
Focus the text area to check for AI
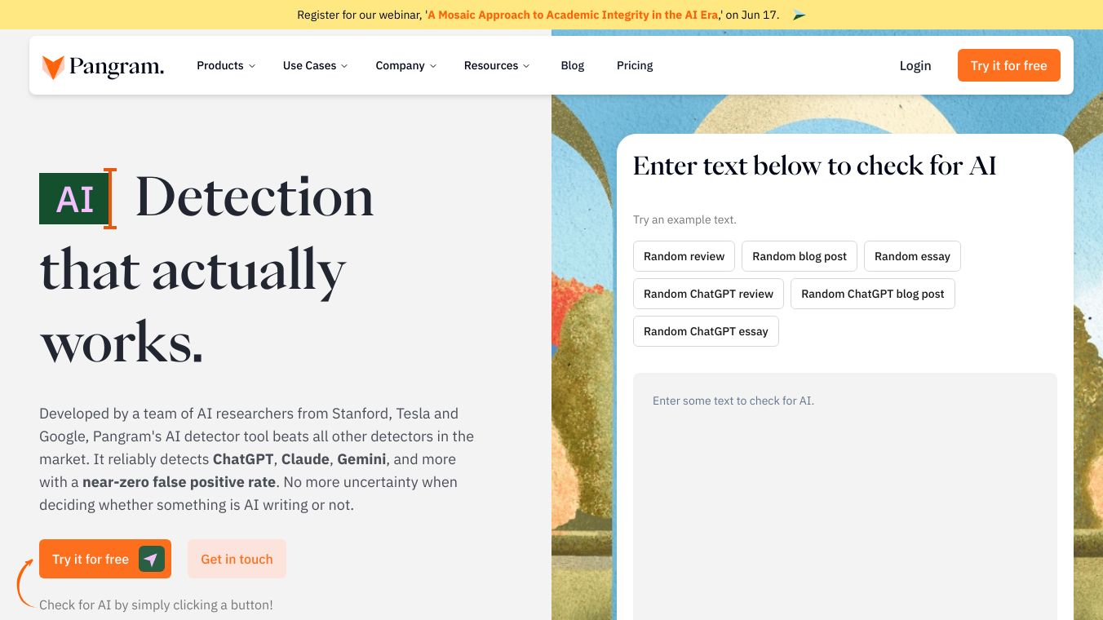pyautogui.click(x=845, y=496)
